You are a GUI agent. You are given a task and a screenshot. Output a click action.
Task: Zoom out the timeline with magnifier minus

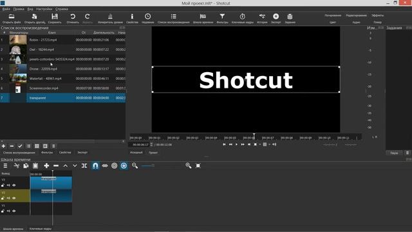click(x=135, y=166)
